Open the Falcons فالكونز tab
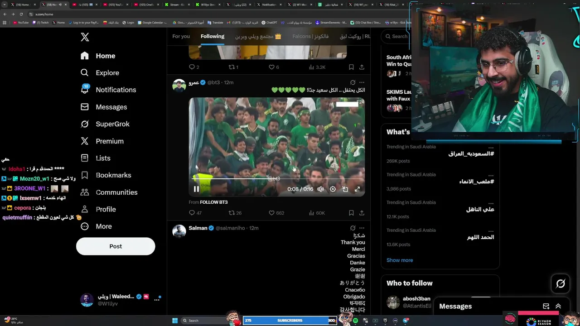This screenshot has height=326, width=580. [310, 36]
